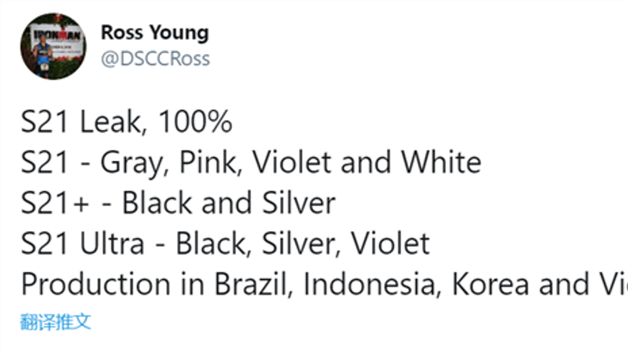Click "100%" in the first tweet line

[195, 122]
